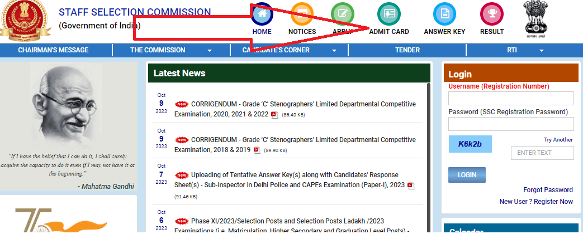This screenshot has height=234, width=583.
Task: Click the captcha Enter Text field
Action: click(542, 153)
